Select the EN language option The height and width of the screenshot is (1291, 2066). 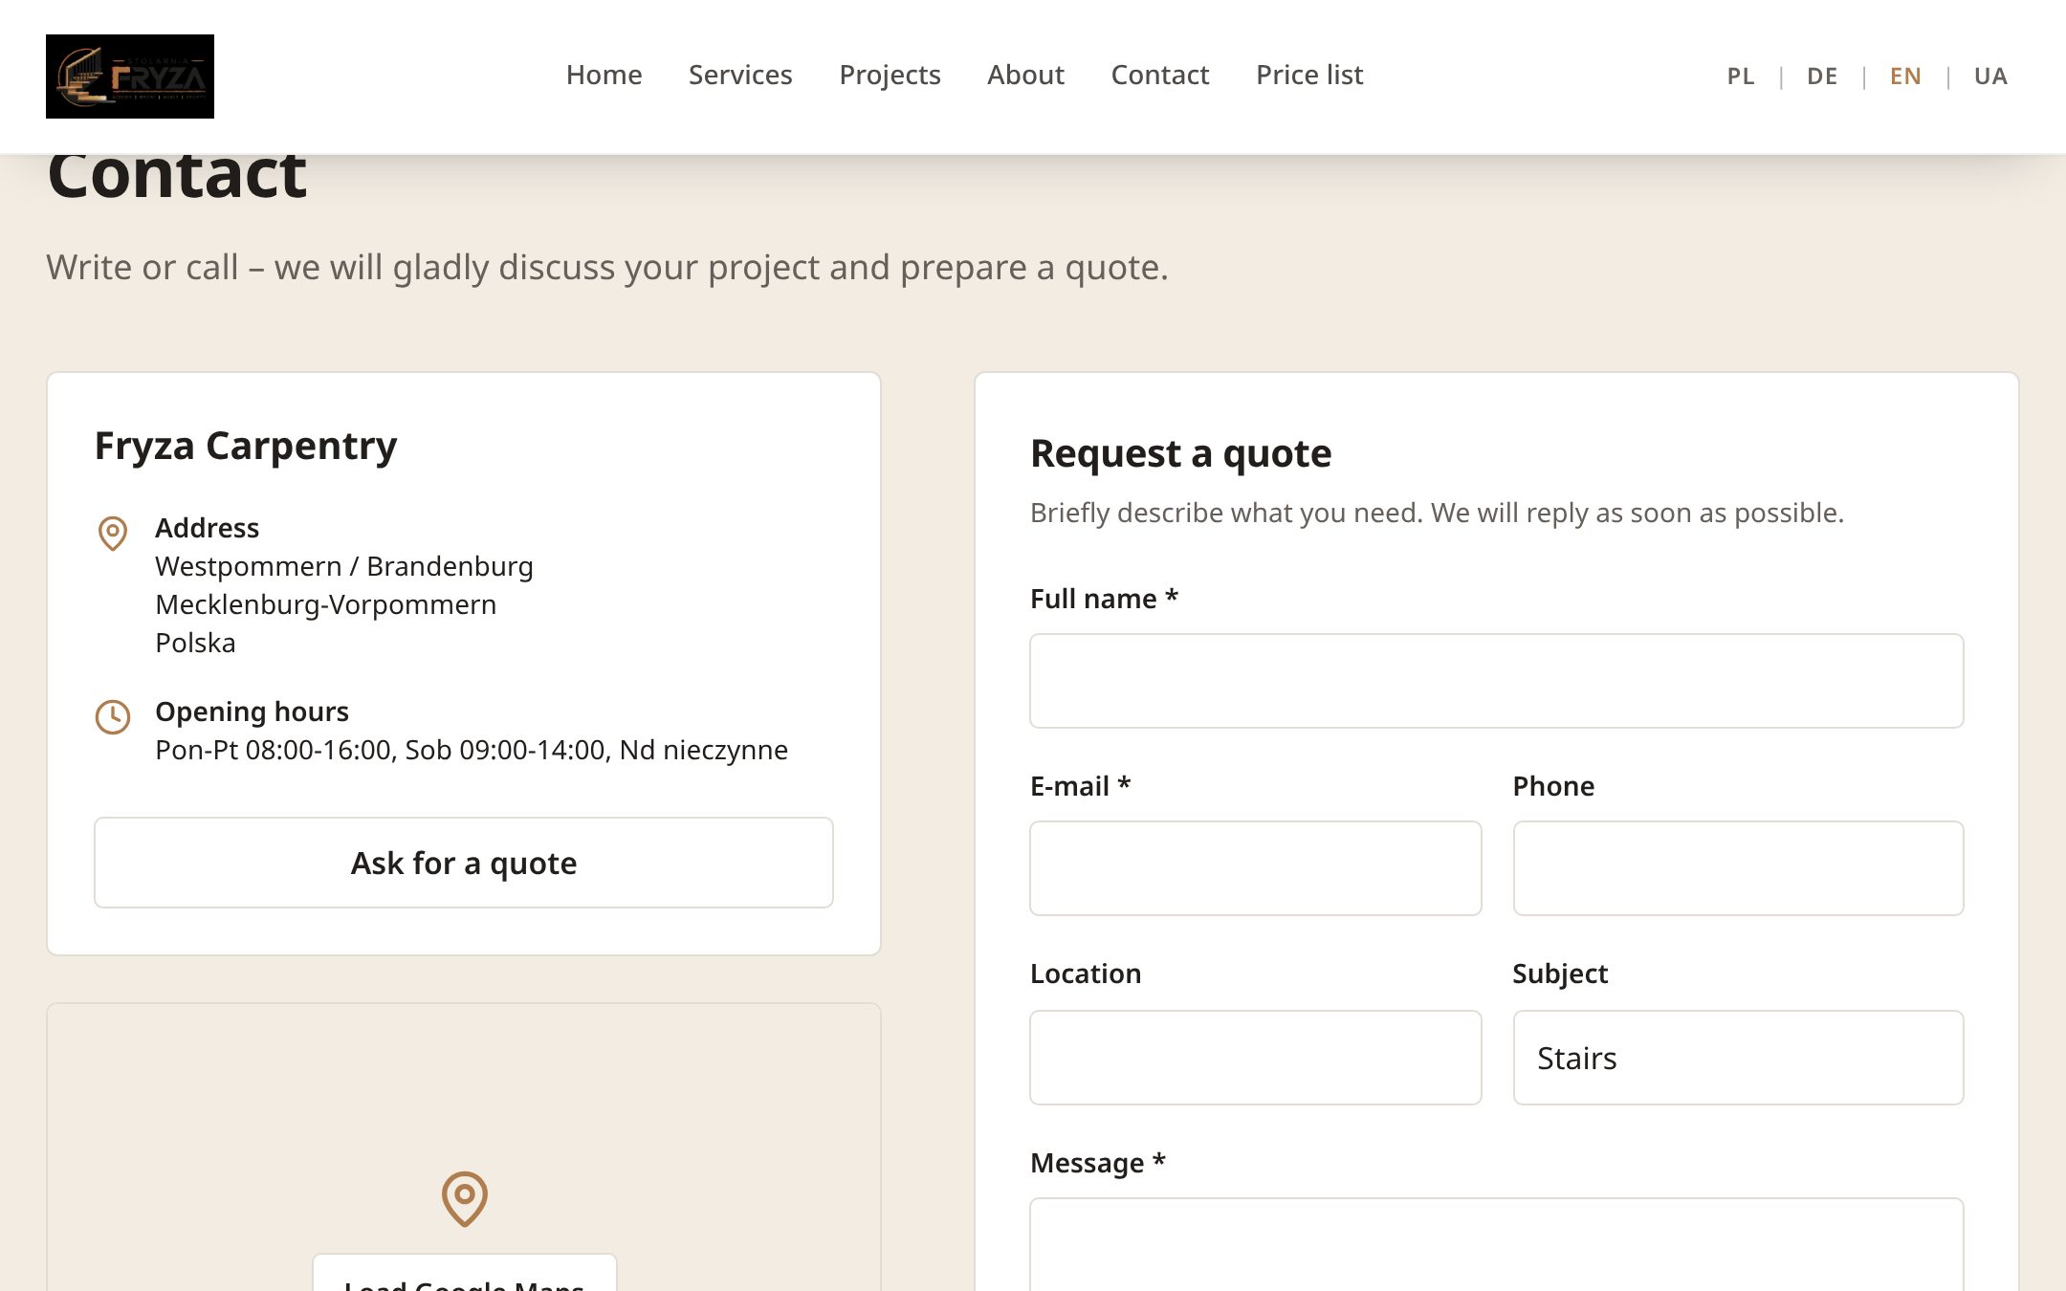tap(1905, 77)
